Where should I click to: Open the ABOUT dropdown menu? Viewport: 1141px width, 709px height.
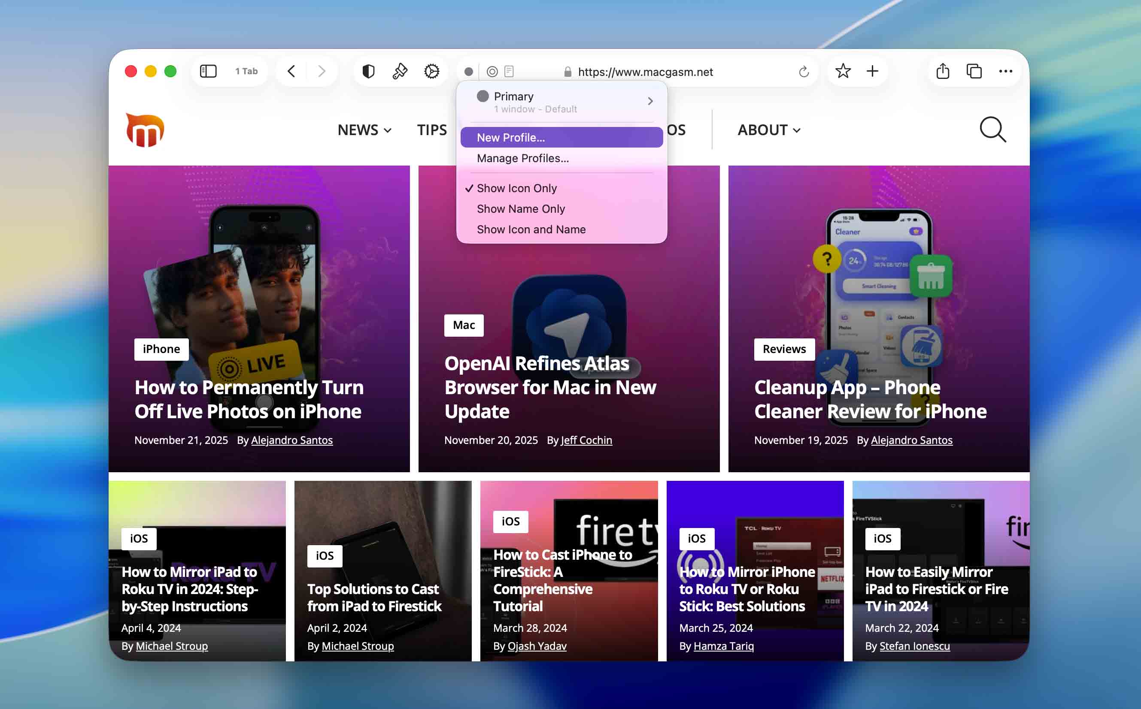[768, 130]
